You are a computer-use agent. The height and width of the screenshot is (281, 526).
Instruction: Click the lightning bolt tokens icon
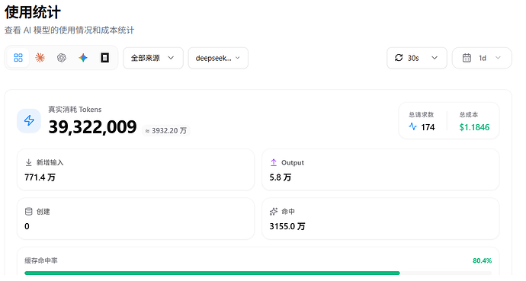(29, 120)
